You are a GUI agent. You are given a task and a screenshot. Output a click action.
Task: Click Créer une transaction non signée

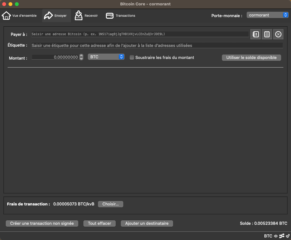(x=42, y=223)
